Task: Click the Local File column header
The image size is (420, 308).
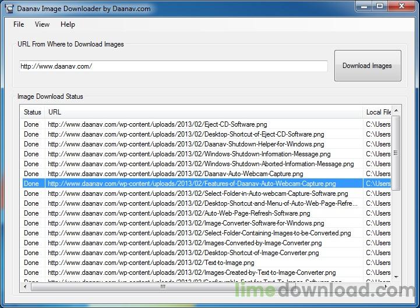Action: point(377,112)
